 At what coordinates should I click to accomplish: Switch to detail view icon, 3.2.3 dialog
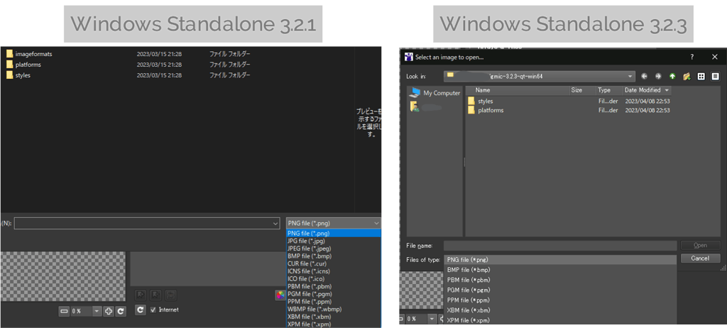pos(715,77)
